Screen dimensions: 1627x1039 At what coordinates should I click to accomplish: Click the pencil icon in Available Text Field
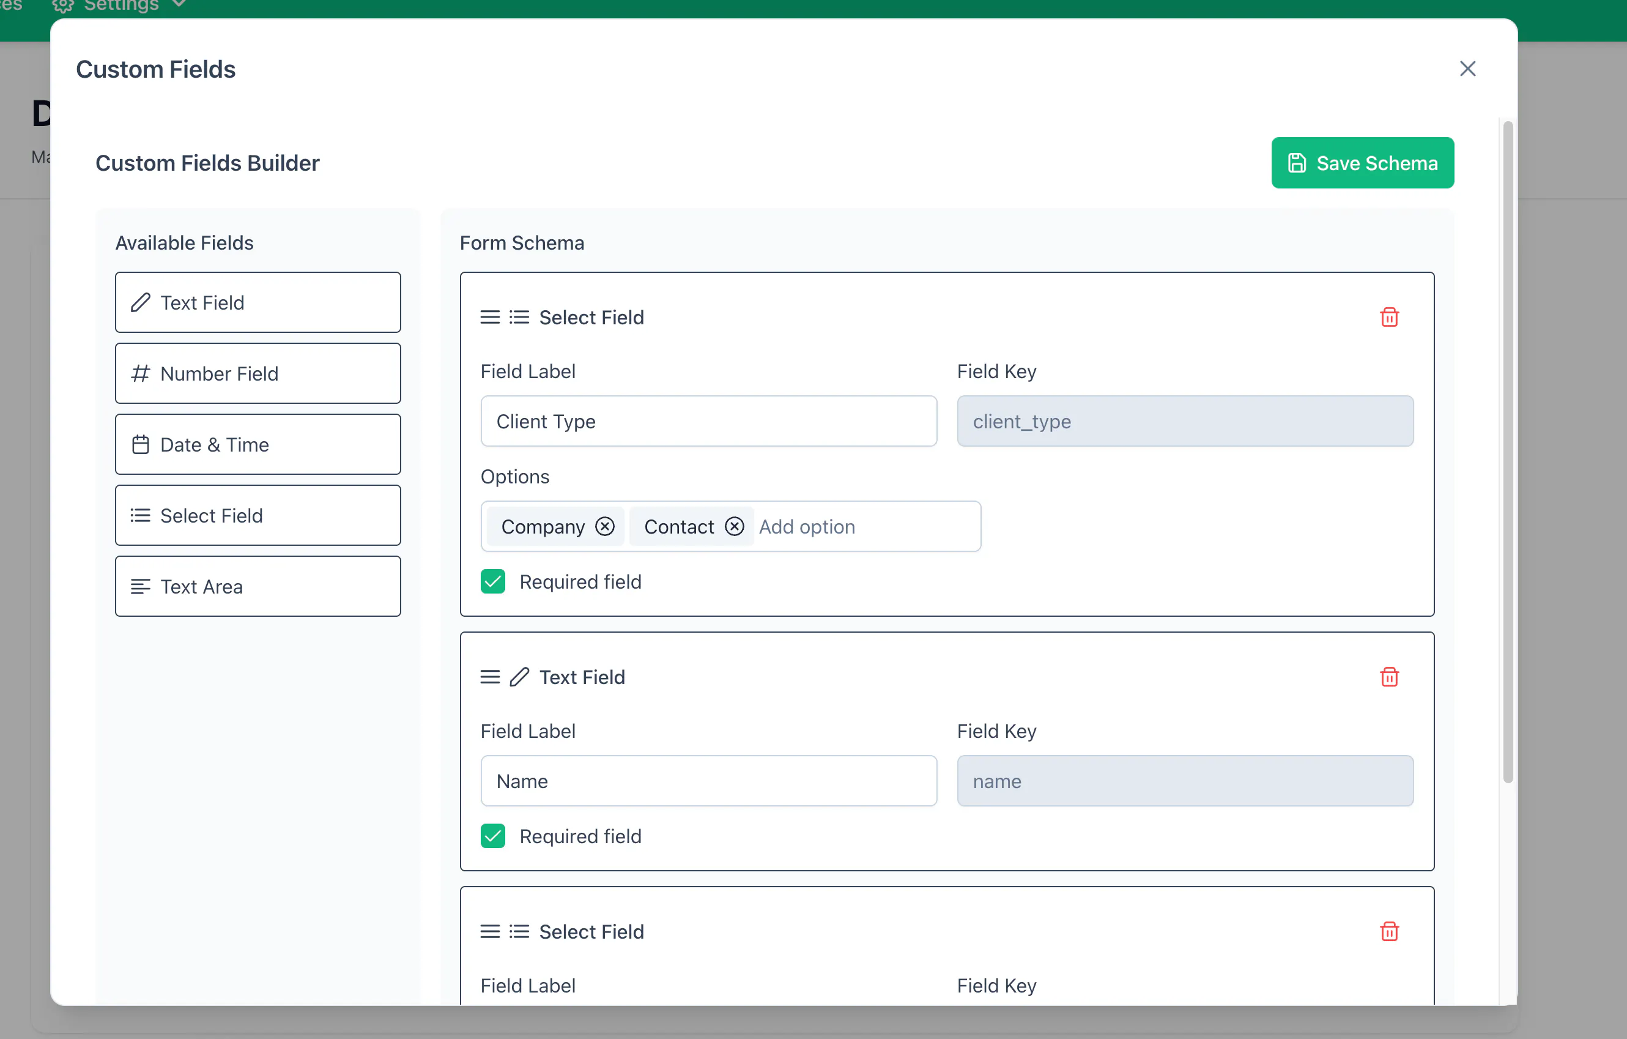tap(140, 302)
